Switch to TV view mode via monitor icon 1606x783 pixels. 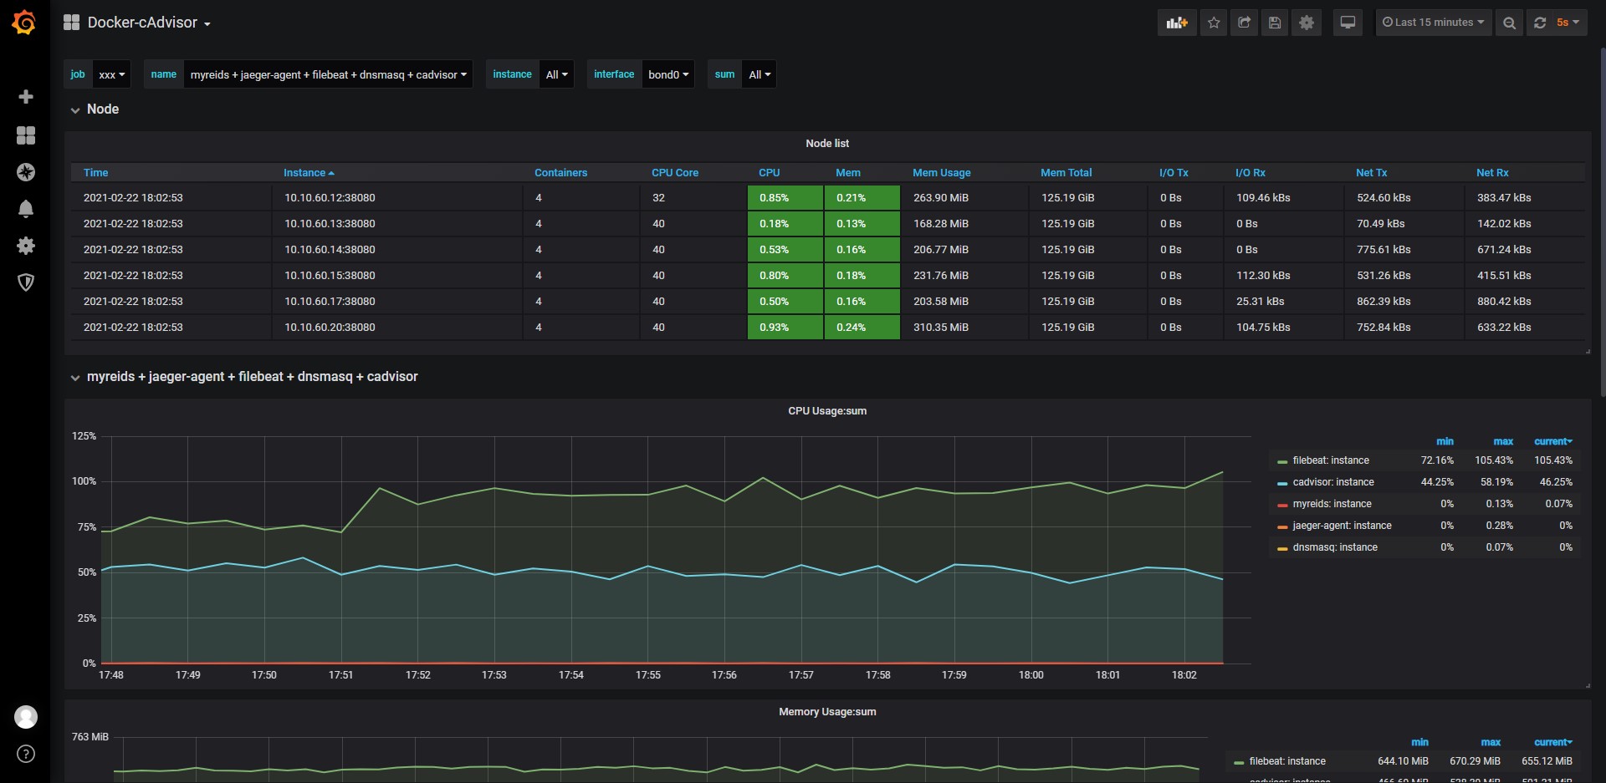1348,23
